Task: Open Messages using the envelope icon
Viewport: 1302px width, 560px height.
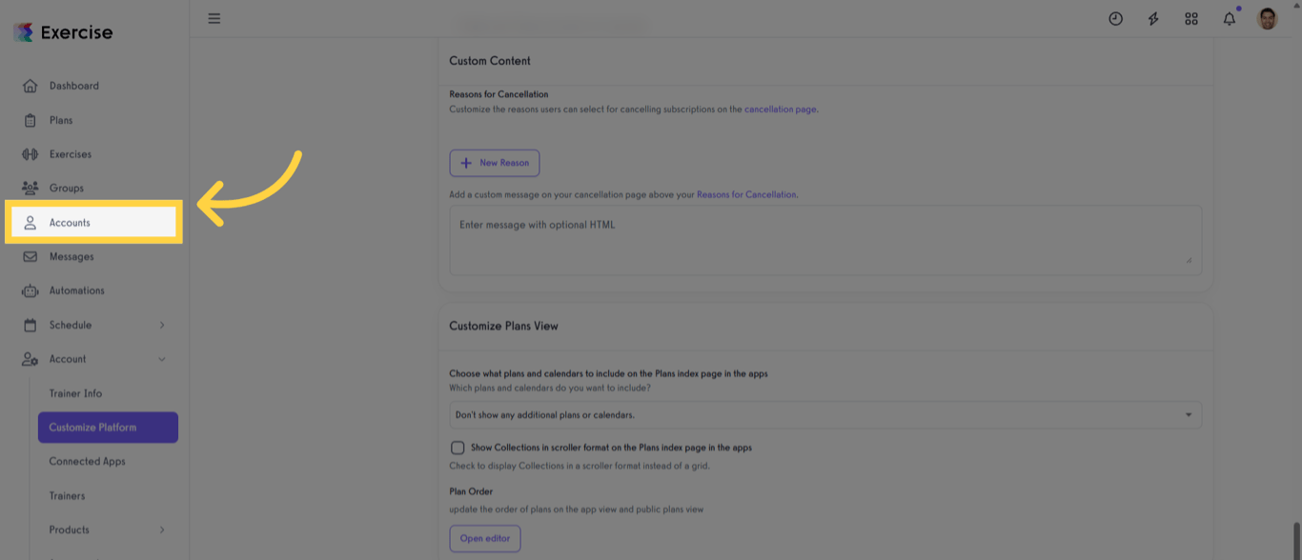Action: (30, 255)
